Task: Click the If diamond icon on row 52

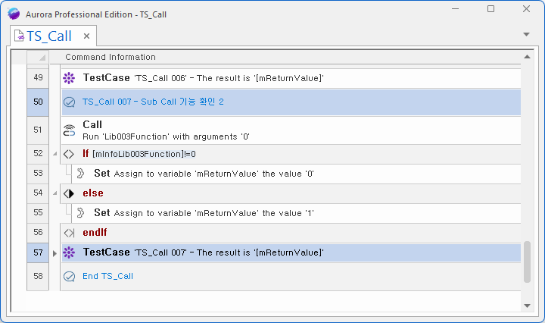Action: [x=69, y=154]
